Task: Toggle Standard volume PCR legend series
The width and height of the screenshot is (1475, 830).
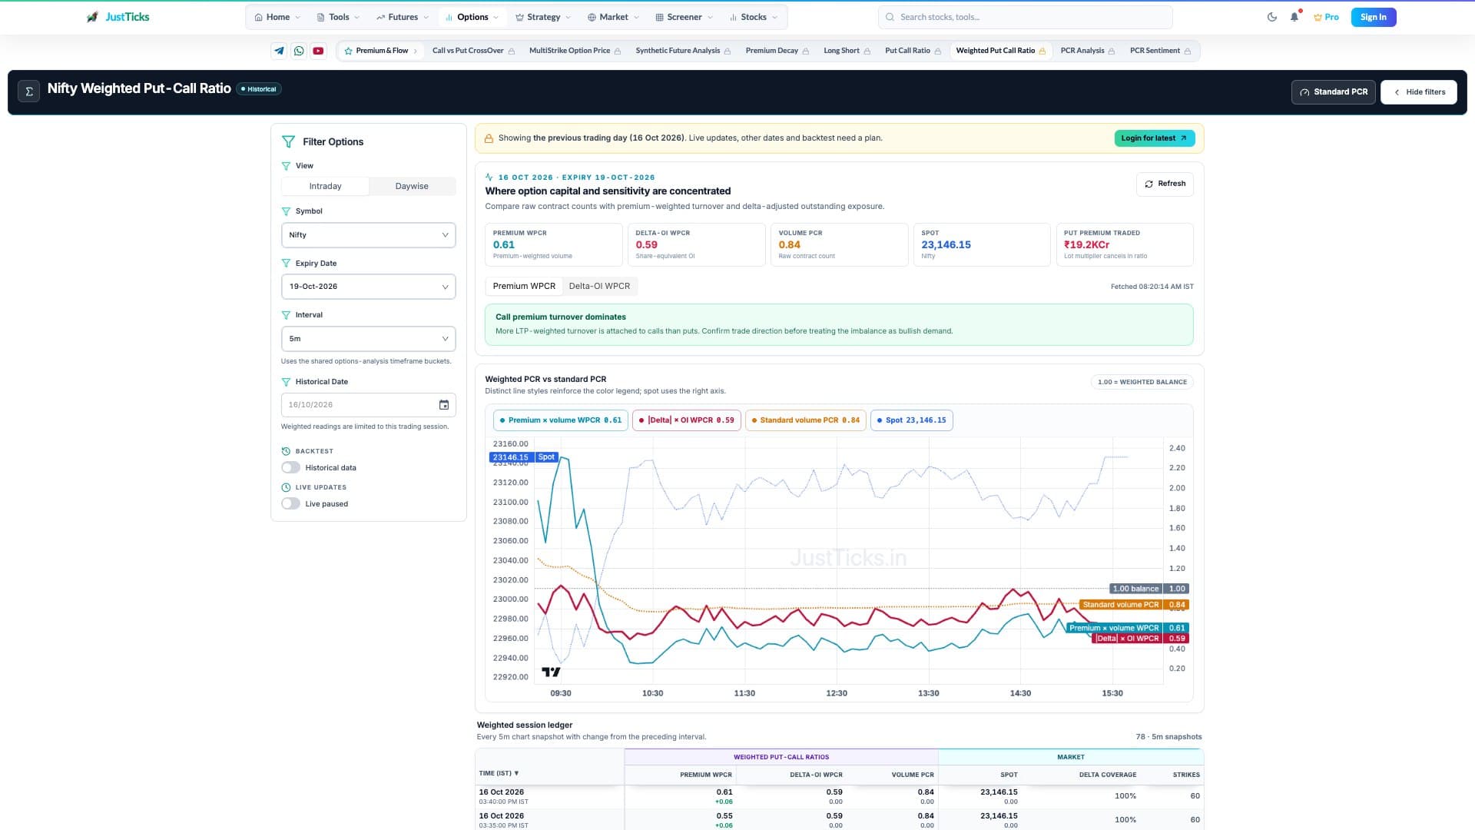Action: [x=806, y=420]
